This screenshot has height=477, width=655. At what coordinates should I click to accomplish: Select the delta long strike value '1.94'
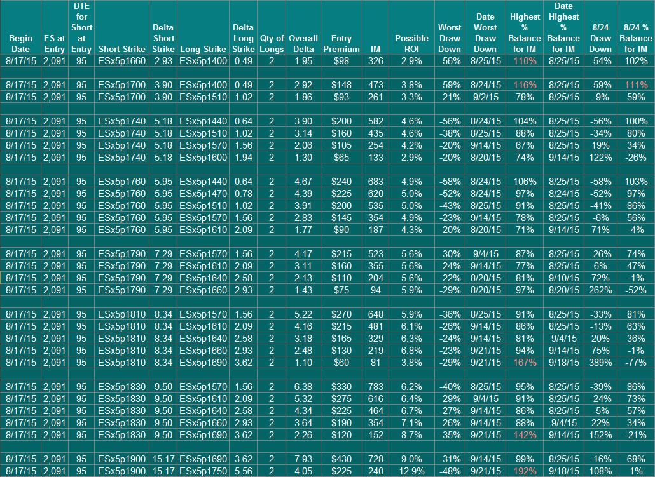click(x=243, y=158)
